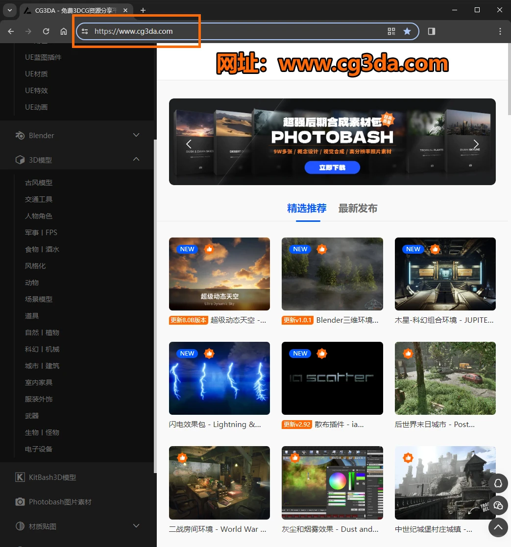Switch to 精选推荐 tab
Viewport: 511px width, 547px height.
pos(307,208)
